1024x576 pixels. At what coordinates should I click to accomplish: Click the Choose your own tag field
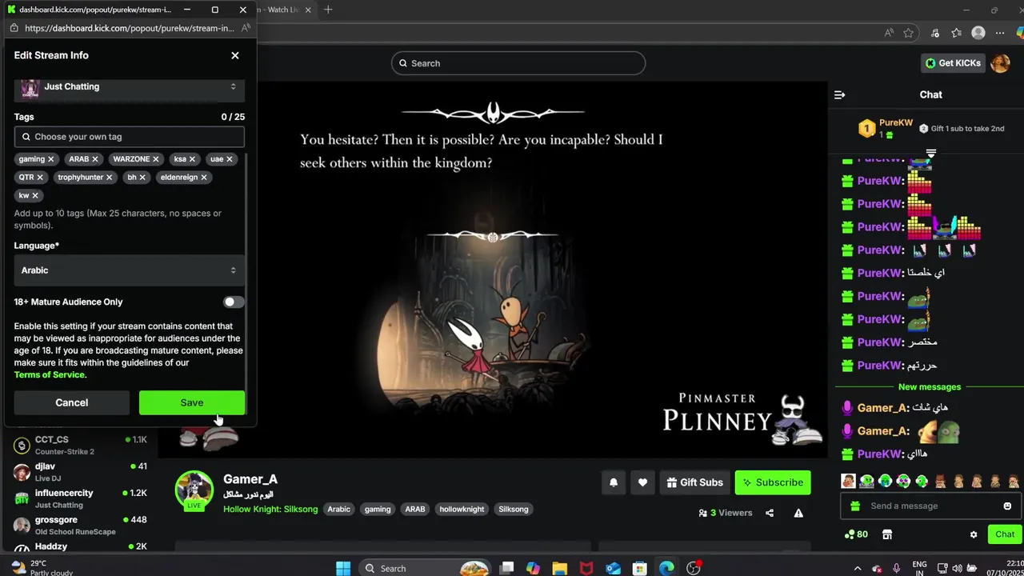(x=130, y=137)
